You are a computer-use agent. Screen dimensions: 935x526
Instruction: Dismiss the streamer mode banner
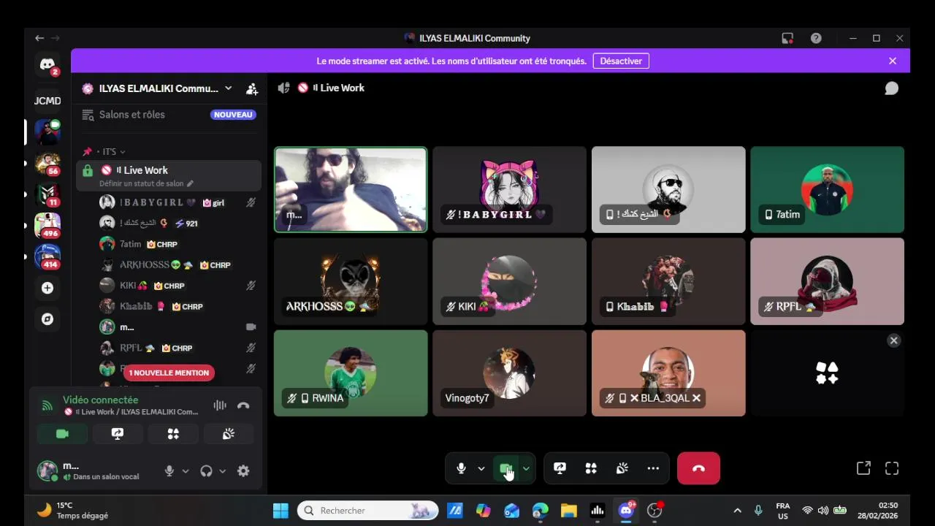point(893,61)
